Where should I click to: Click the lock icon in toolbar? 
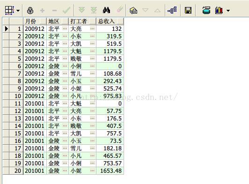30,10
